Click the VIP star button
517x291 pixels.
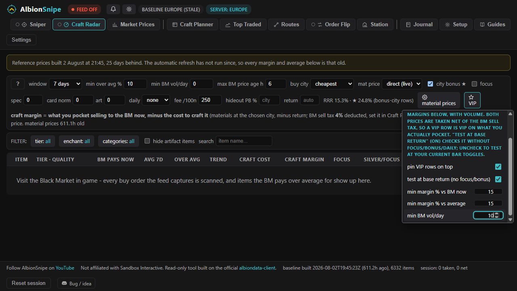point(472,100)
